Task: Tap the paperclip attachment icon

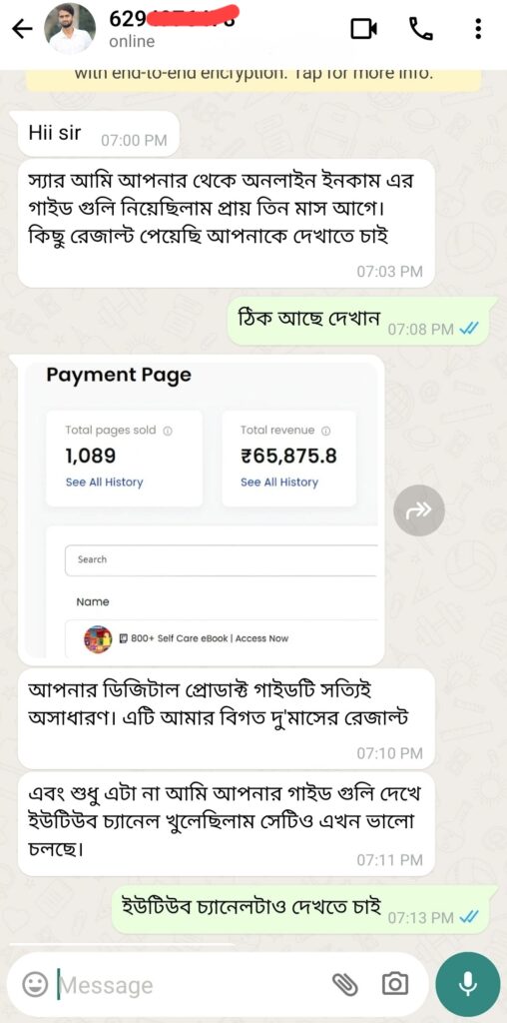Action: click(346, 984)
